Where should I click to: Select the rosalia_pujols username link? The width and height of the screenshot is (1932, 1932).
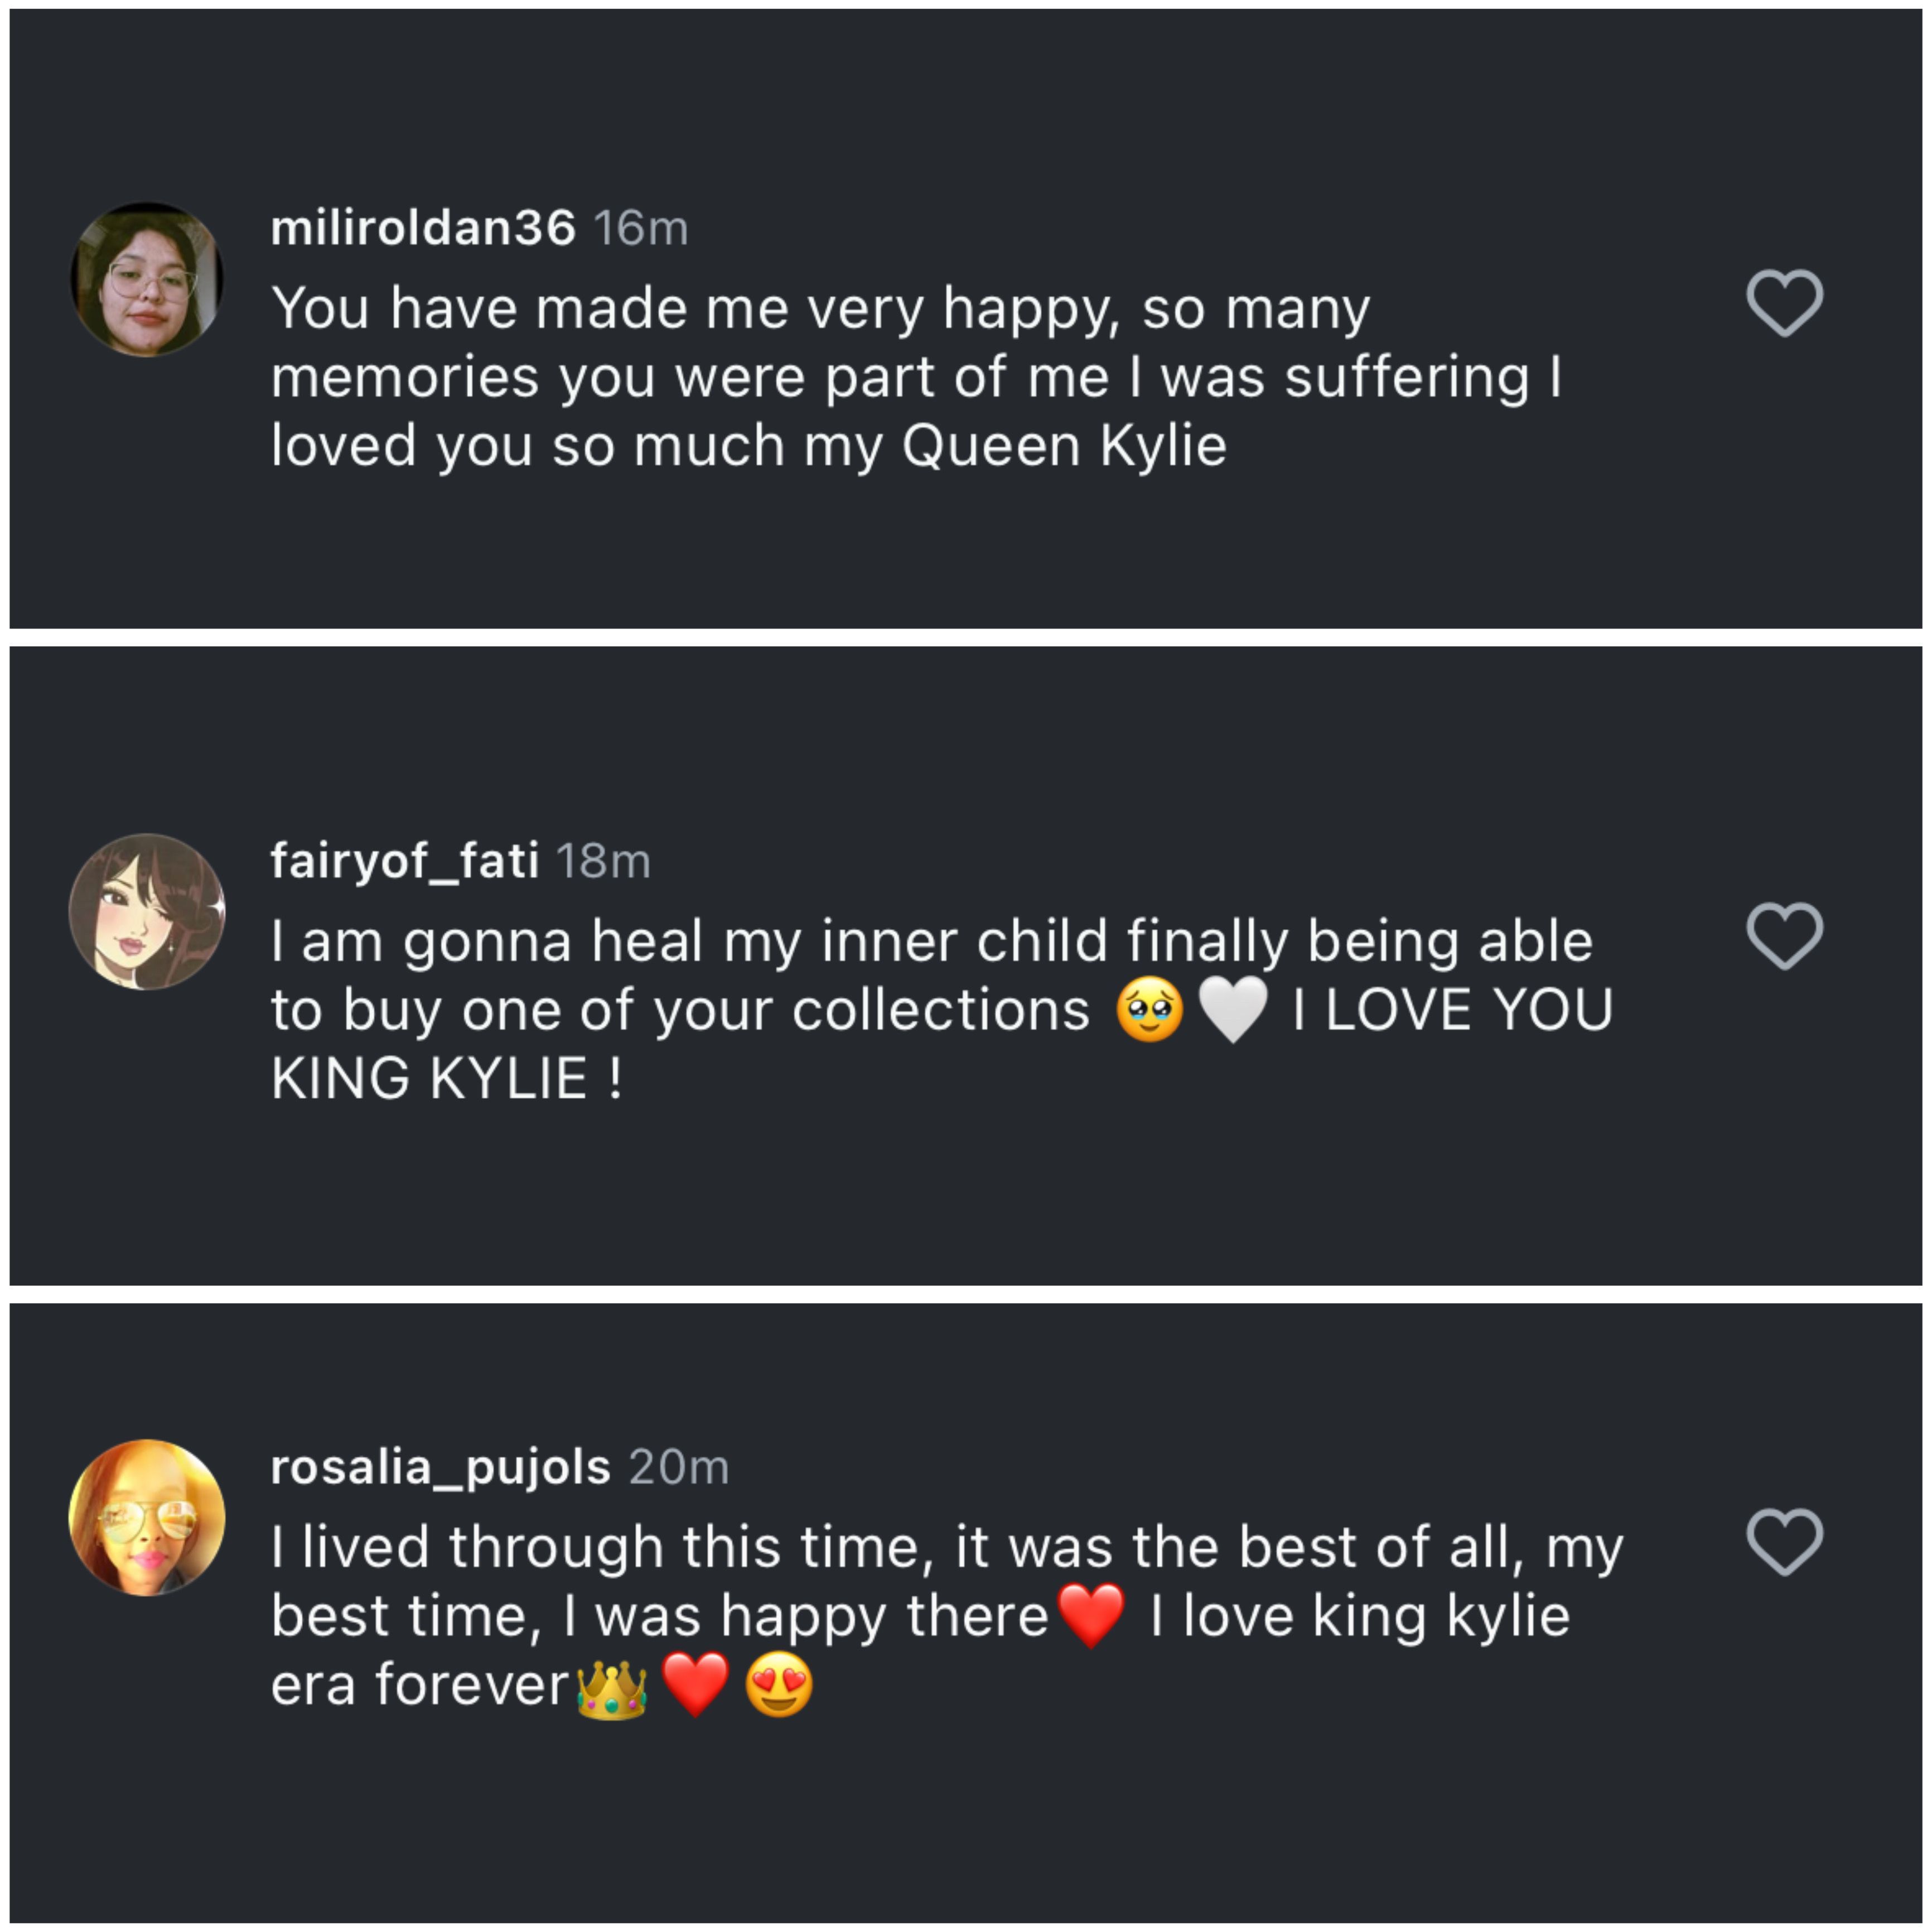click(440, 1467)
